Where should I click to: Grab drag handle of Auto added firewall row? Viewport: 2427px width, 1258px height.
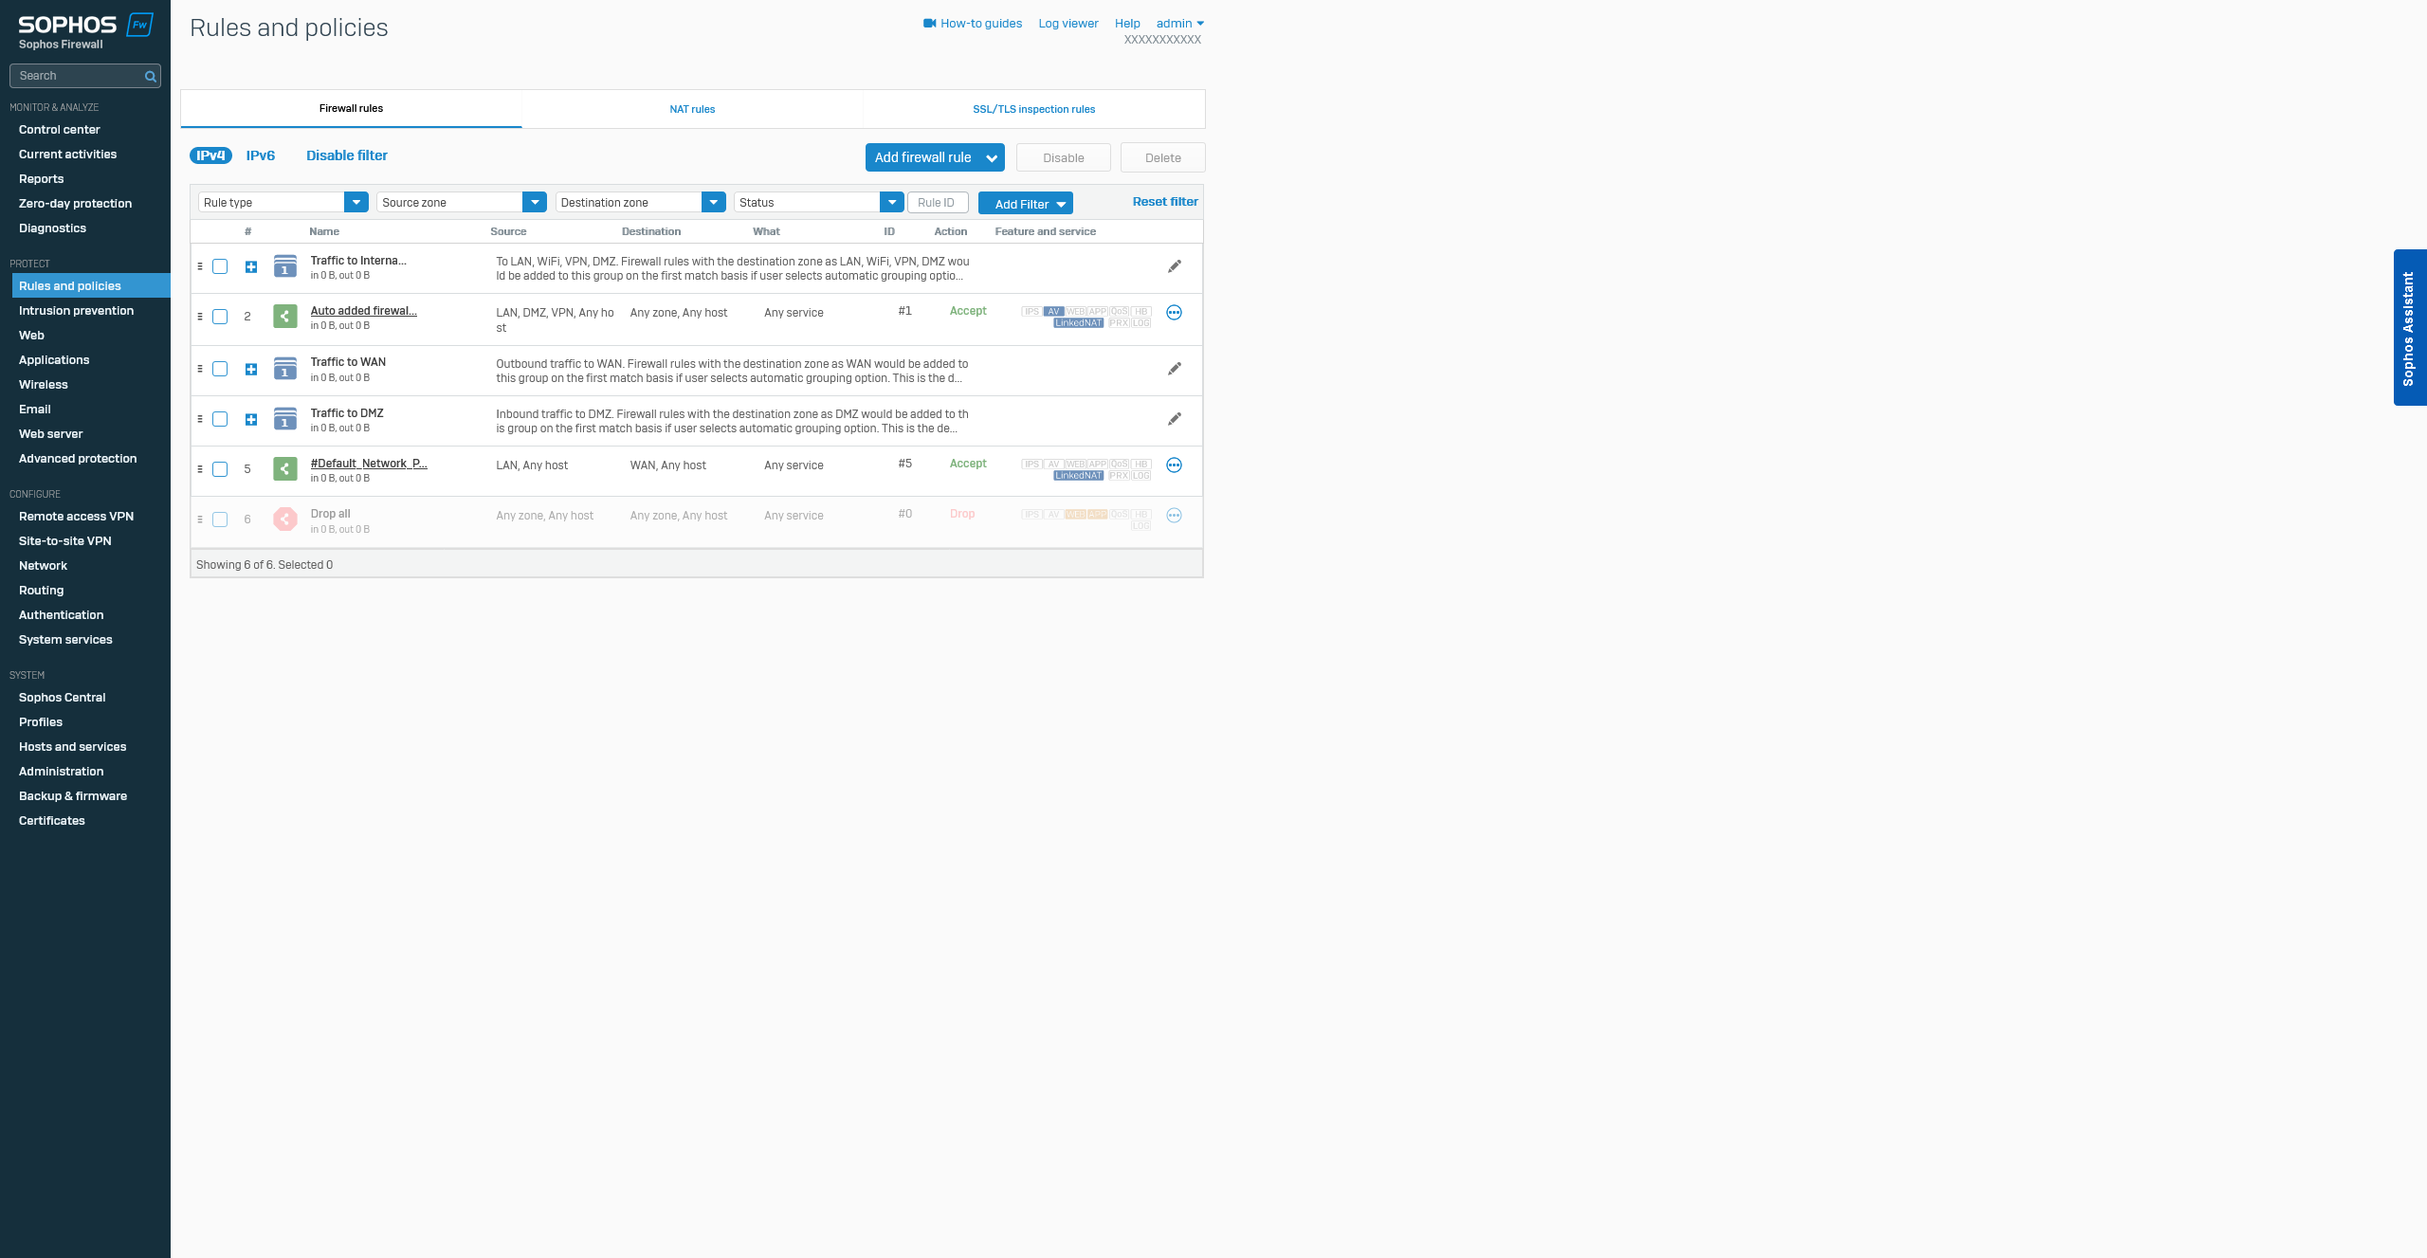click(x=200, y=317)
